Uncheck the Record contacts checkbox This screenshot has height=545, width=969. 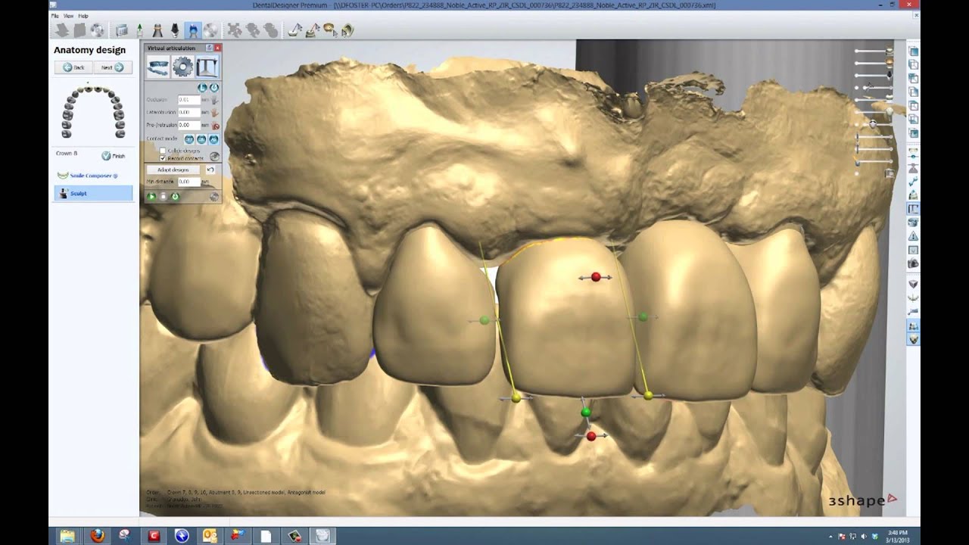tap(163, 158)
